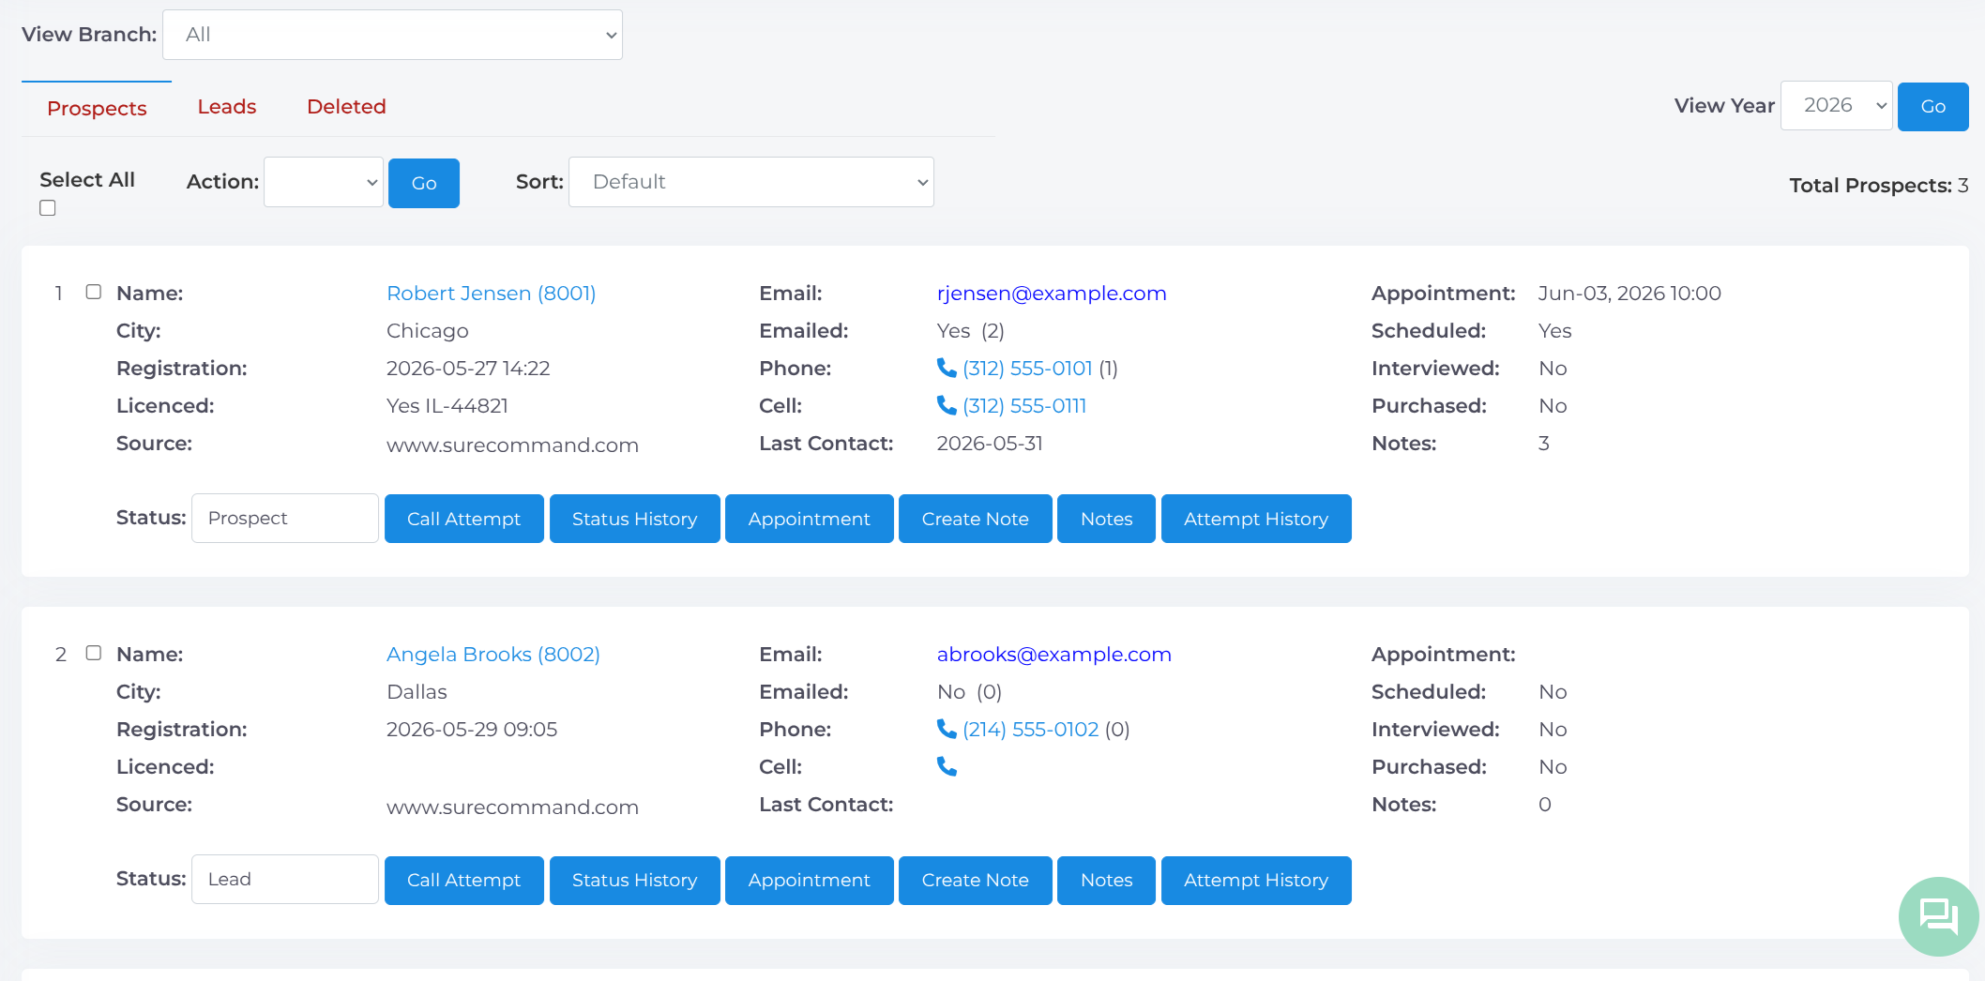Viewport: 1985px width, 981px height.
Task: Click Call Attempt for Angela Brooks
Action: (464, 881)
